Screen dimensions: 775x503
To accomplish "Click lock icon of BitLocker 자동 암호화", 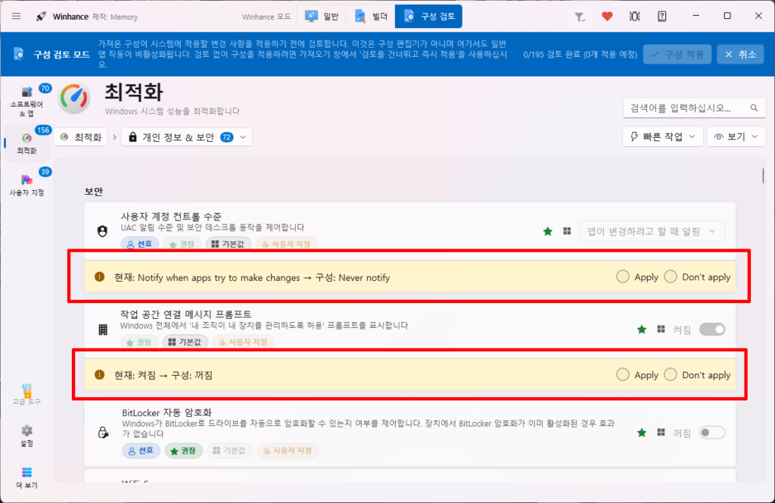I will (103, 433).
